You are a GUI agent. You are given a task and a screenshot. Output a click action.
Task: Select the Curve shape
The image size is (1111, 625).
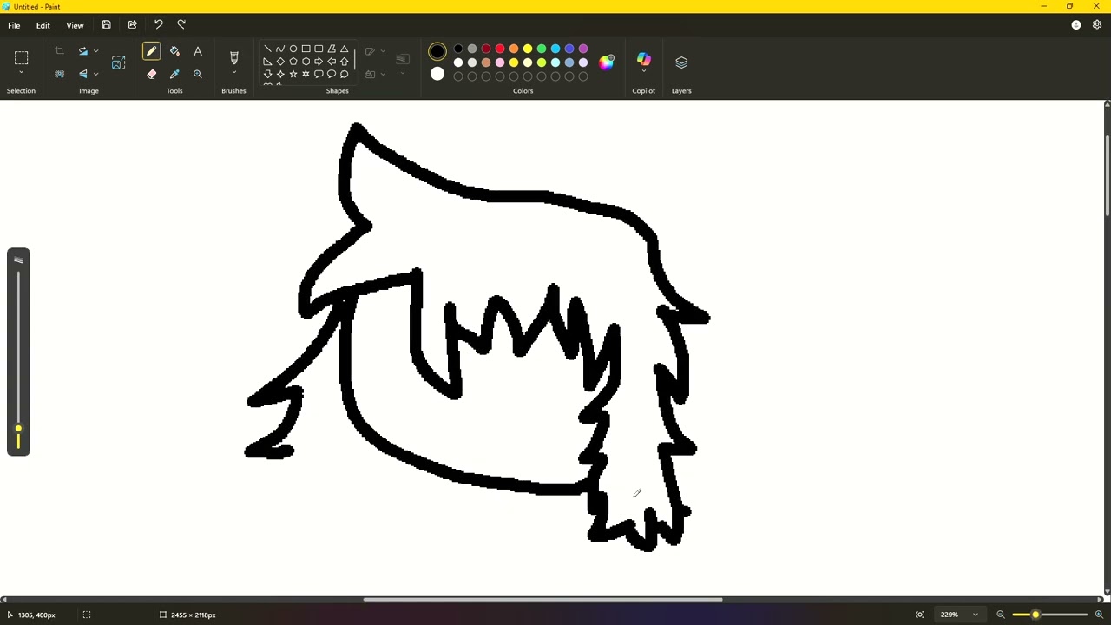280,49
